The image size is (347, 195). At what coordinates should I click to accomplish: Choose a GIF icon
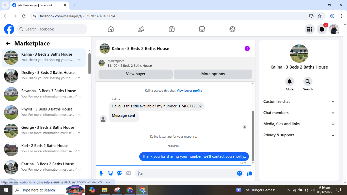tap(129, 173)
